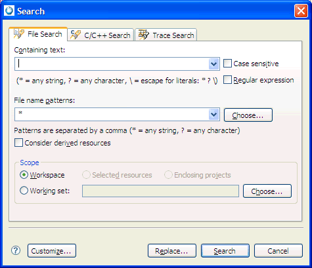Enable the Case sensitive checkbox

227,64
